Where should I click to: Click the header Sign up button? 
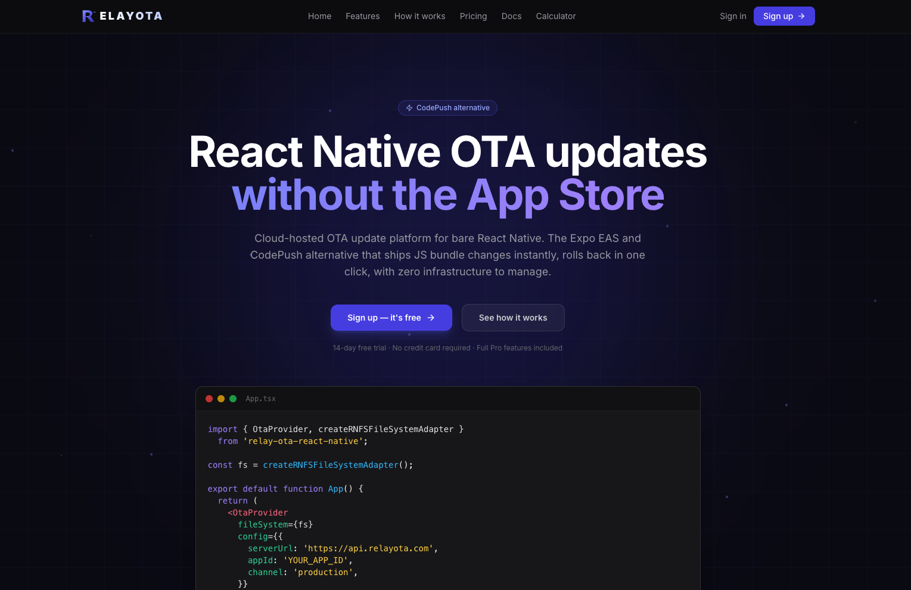[784, 16]
